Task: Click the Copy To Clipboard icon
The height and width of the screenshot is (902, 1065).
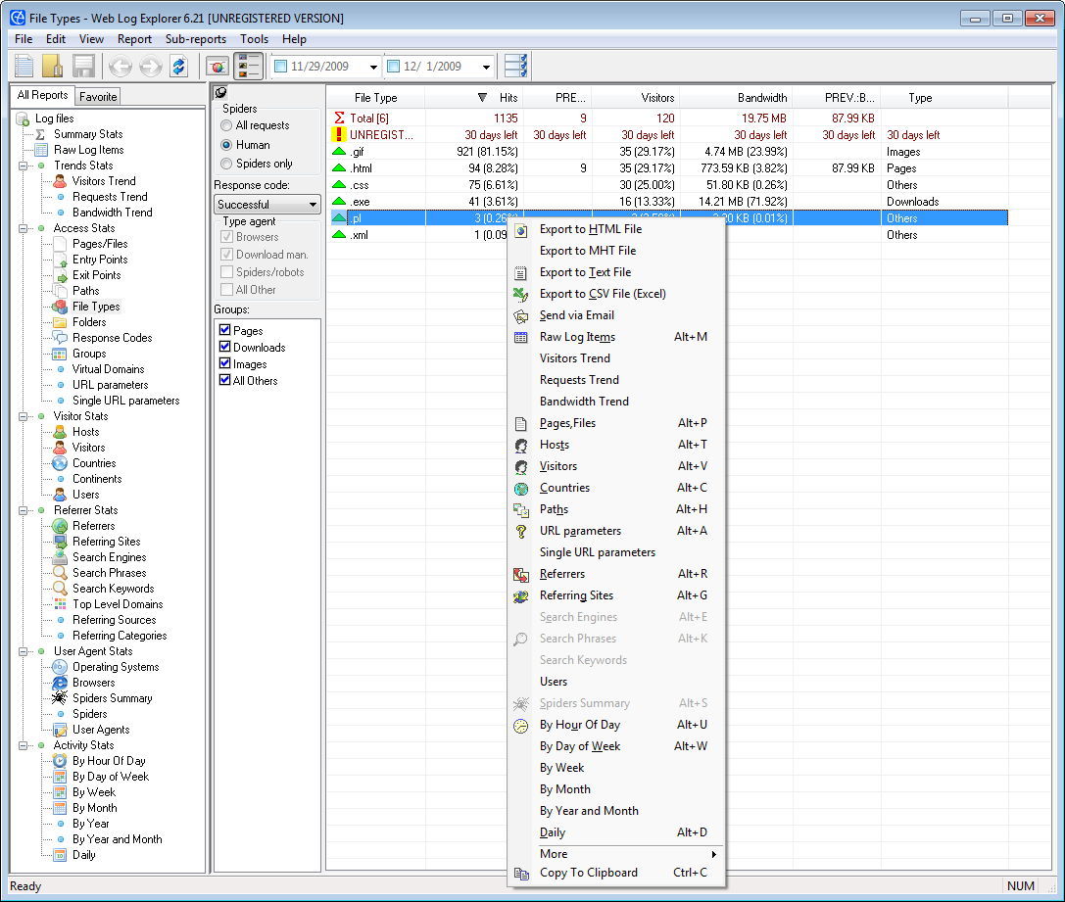Action: pos(521,874)
